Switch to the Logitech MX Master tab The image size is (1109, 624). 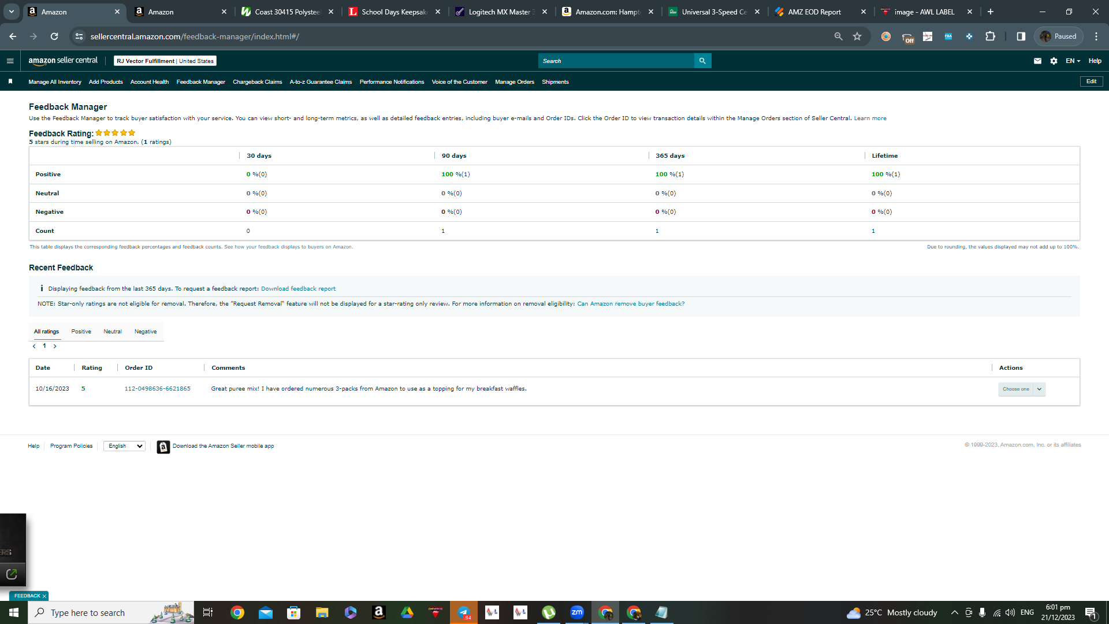[x=501, y=12]
